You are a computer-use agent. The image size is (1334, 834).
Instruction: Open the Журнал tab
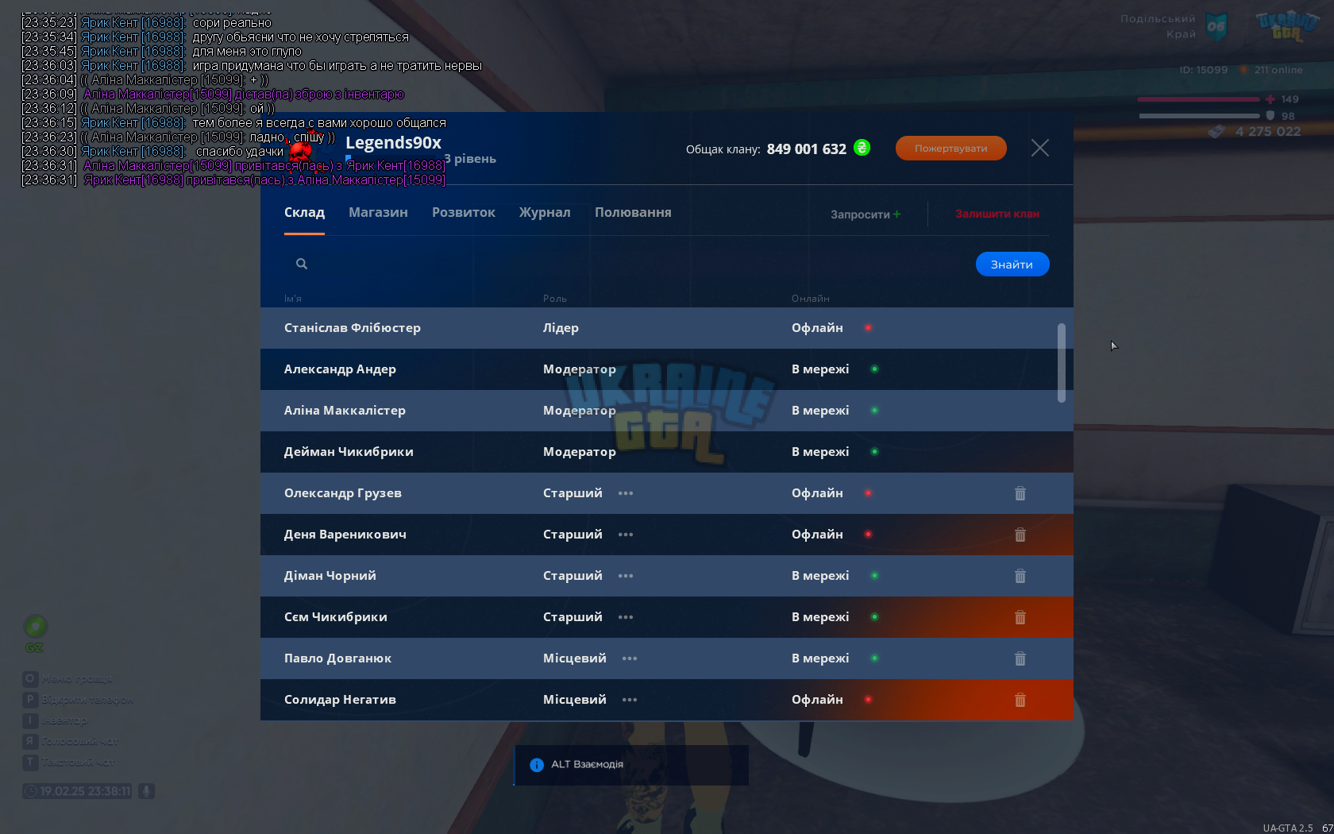point(545,212)
